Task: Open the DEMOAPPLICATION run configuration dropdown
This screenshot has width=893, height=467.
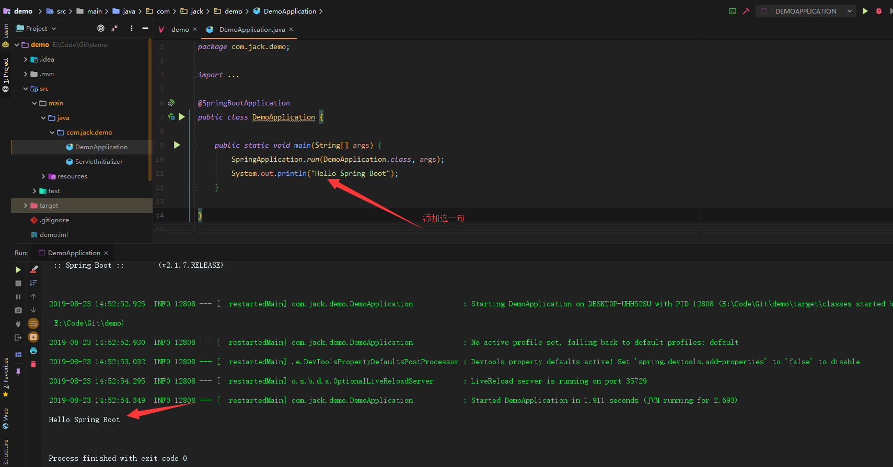Action: 806,11
